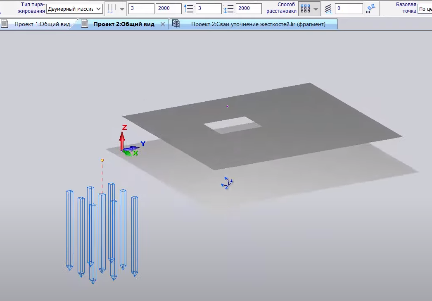Image resolution: width=432 pixels, height=301 pixels.
Task: Expand the arrow beside the column spacing icon
Action: click(x=122, y=9)
